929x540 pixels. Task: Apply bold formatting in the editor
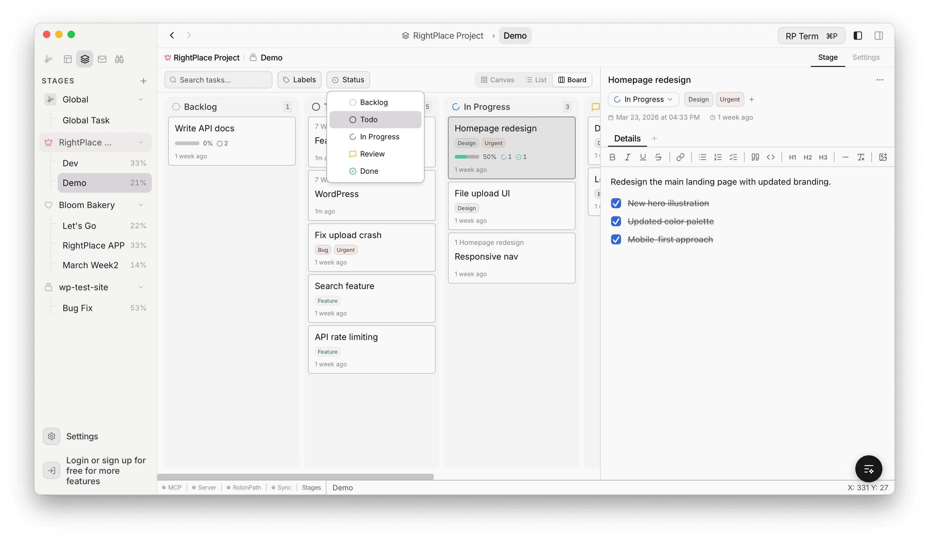[612, 157]
